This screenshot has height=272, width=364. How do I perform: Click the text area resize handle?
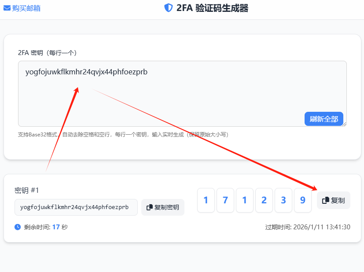(344, 124)
